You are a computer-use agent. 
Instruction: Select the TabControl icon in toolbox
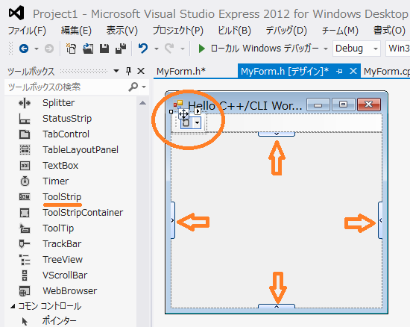(25, 134)
